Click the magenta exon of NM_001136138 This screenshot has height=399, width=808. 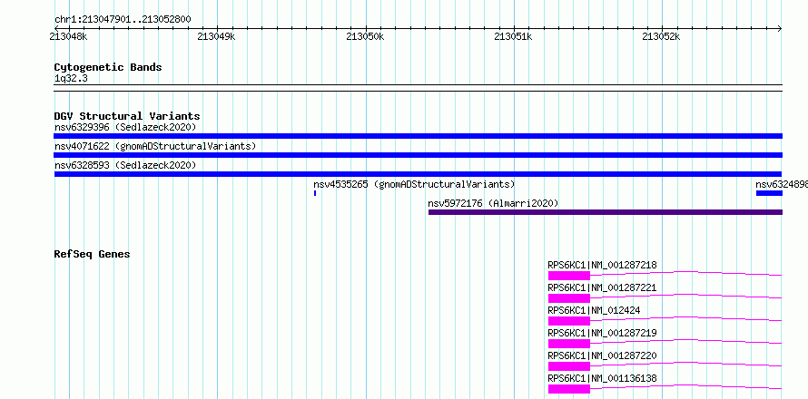click(x=569, y=389)
